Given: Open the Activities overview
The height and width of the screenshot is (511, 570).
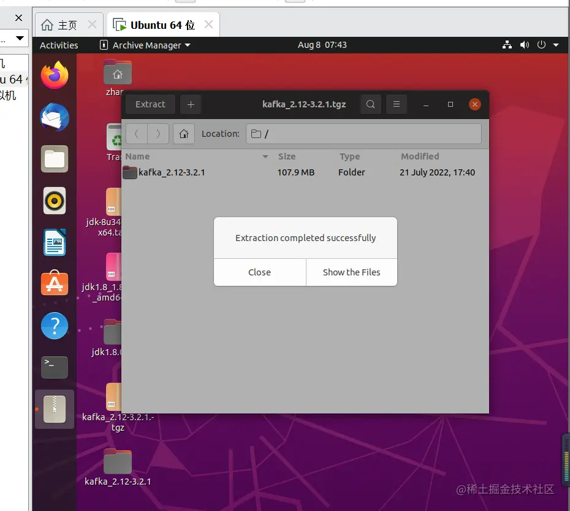Looking at the screenshot, I should [x=59, y=45].
